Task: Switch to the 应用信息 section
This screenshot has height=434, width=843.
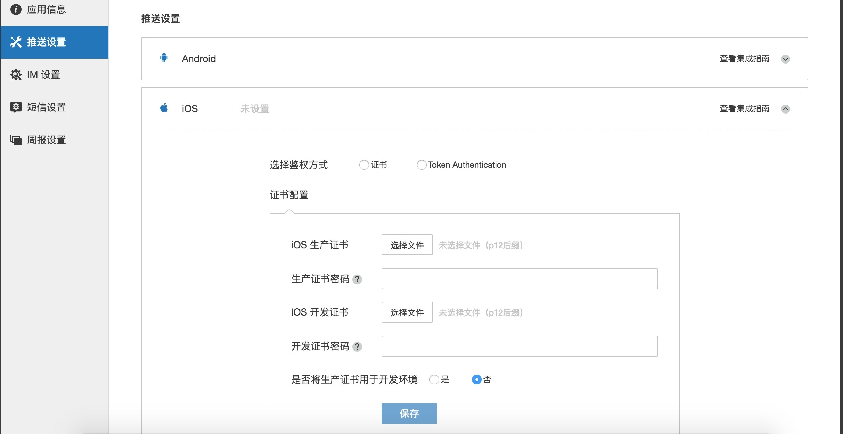Action: point(46,9)
